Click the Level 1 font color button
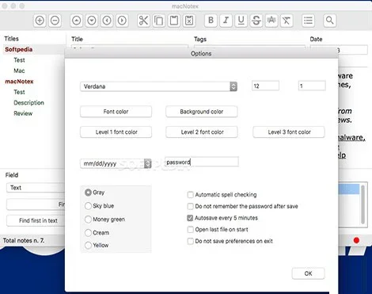The height and width of the screenshot is (294, 372). (x=116, y=132)
